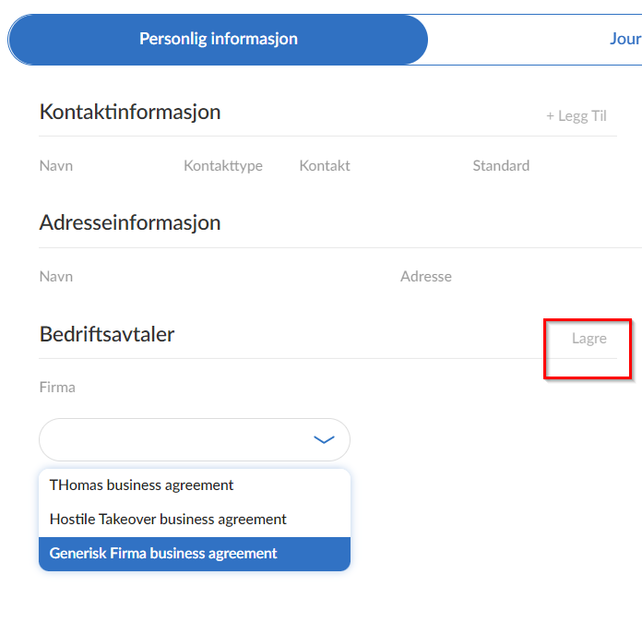Open the partially visible Jour tab
642x634 pixels.
(x=624, y=40)
